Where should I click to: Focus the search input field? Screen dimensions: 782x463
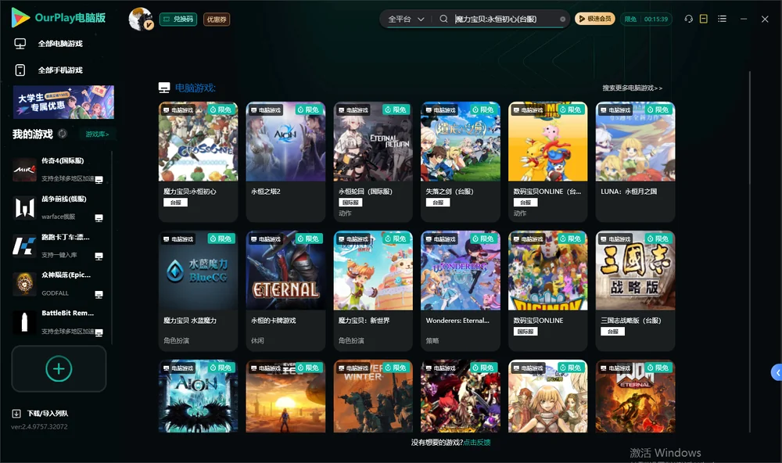pos(504,19)
